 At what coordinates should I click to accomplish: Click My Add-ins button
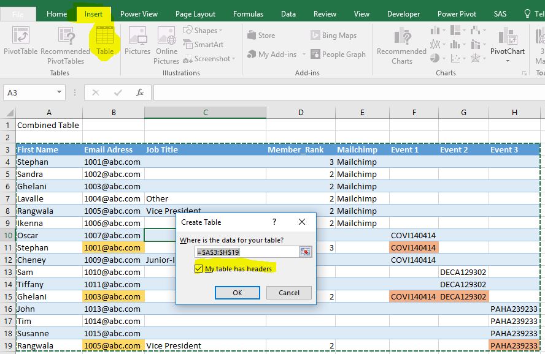[x=272, y=55]
